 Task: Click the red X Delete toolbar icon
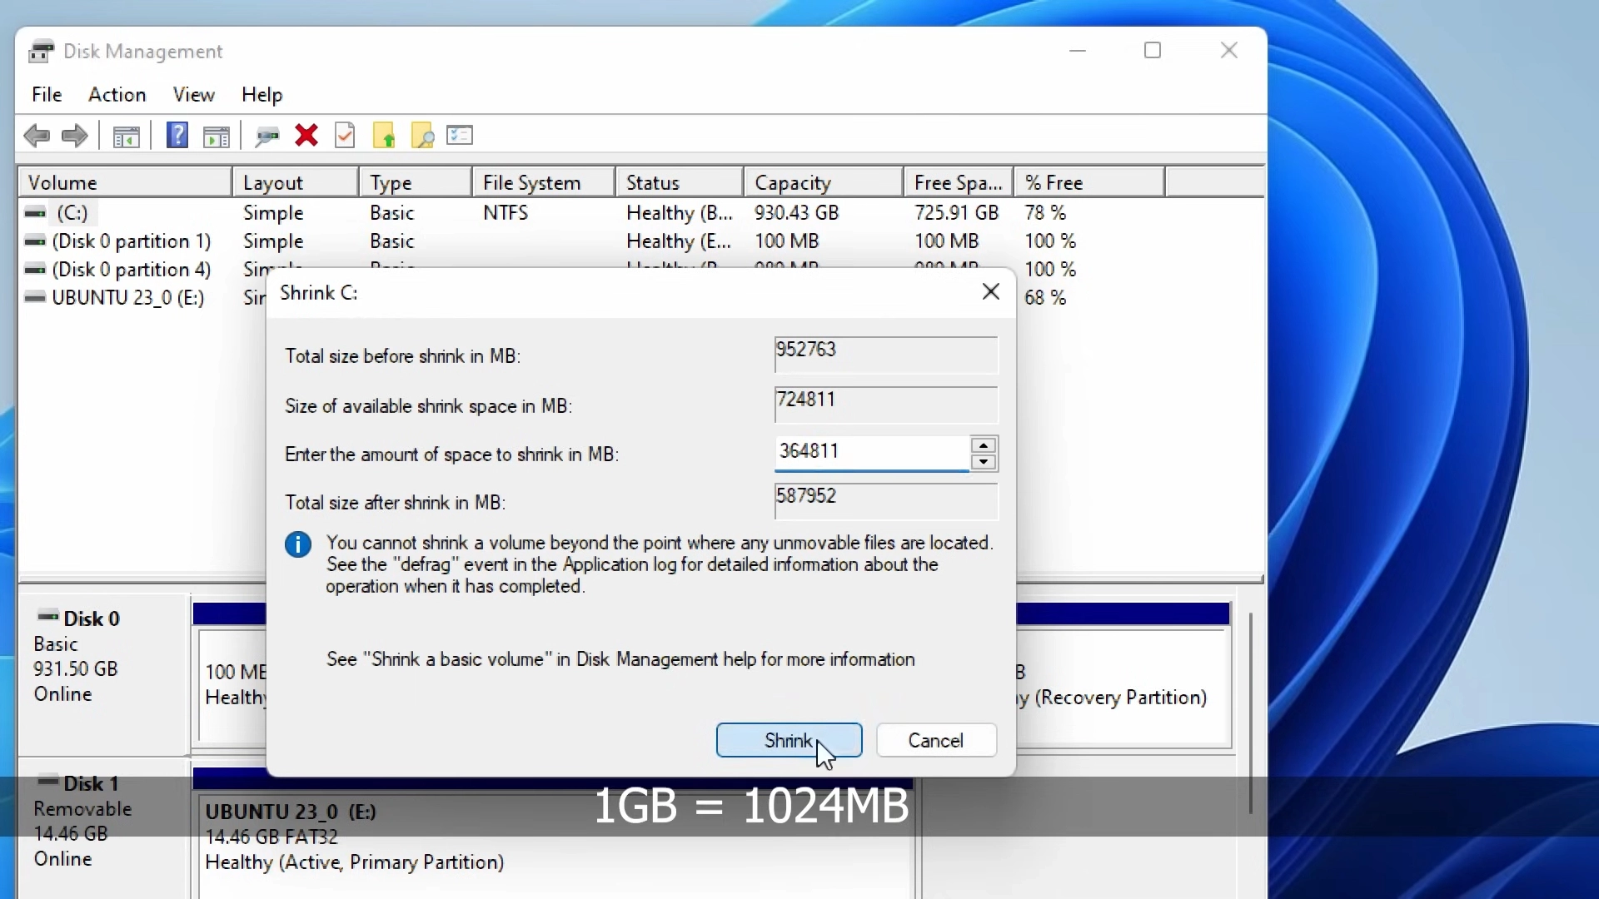point(306,136)
